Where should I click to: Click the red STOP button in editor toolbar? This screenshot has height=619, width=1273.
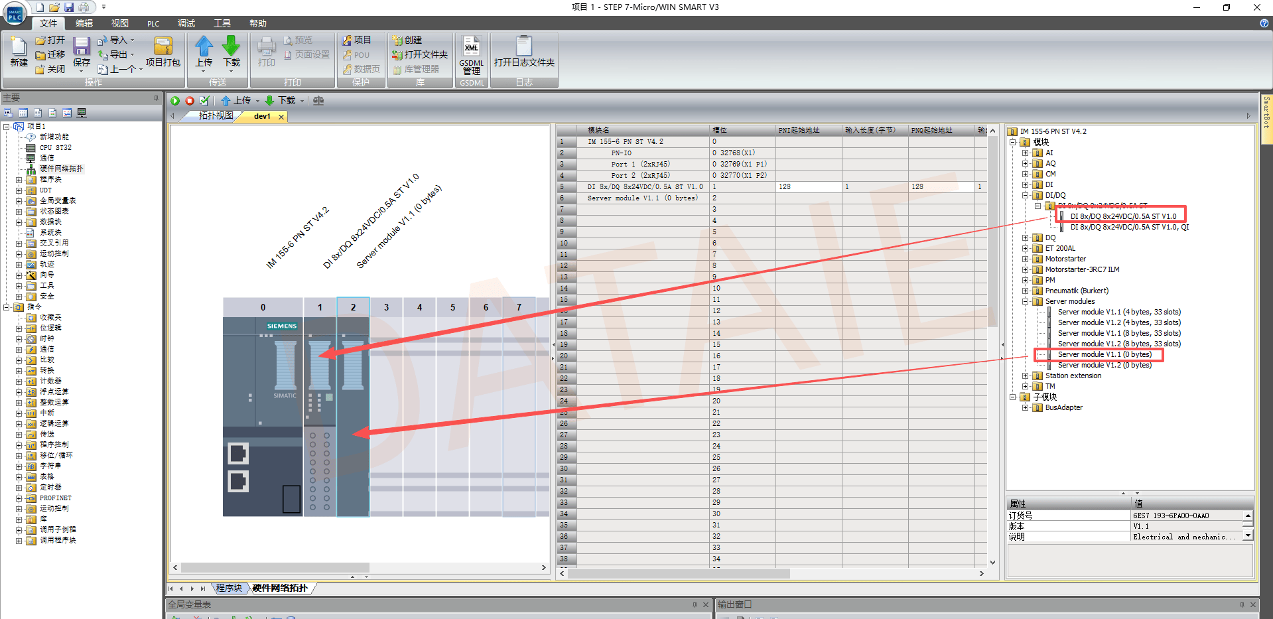190,101
